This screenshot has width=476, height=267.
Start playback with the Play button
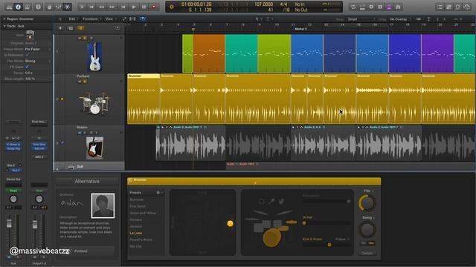pos(134,7)
